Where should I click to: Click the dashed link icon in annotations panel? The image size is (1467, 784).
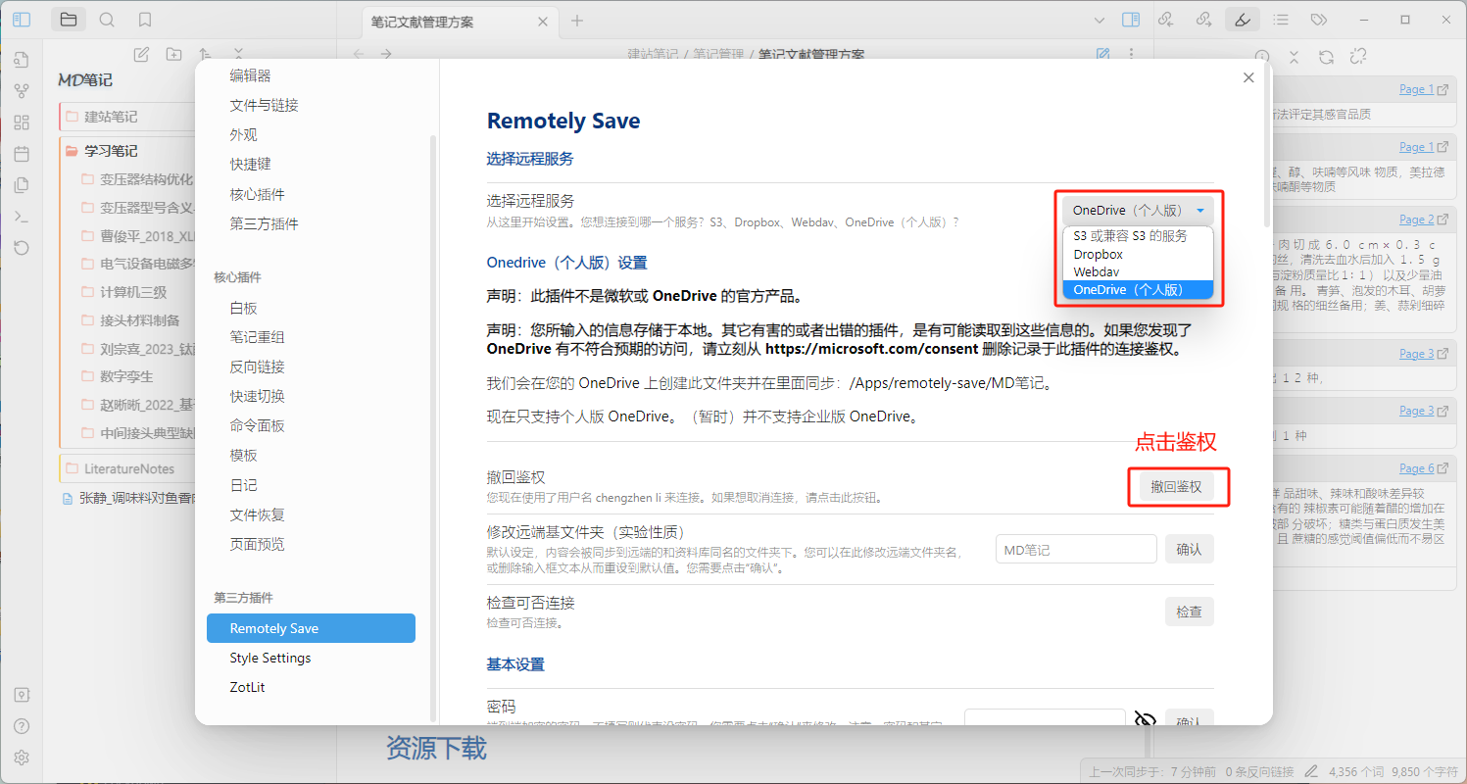click(1358, 57)
